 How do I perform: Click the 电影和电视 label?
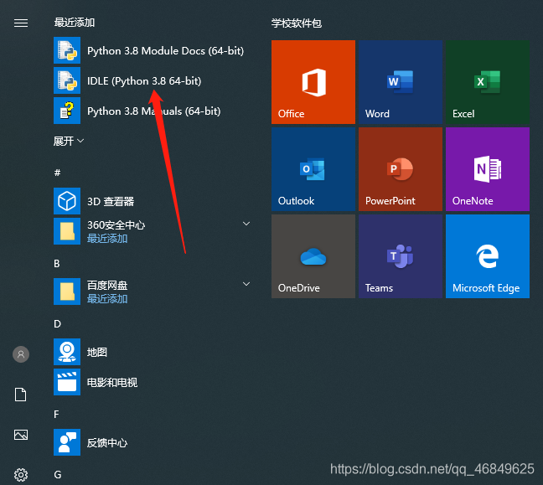112,383
